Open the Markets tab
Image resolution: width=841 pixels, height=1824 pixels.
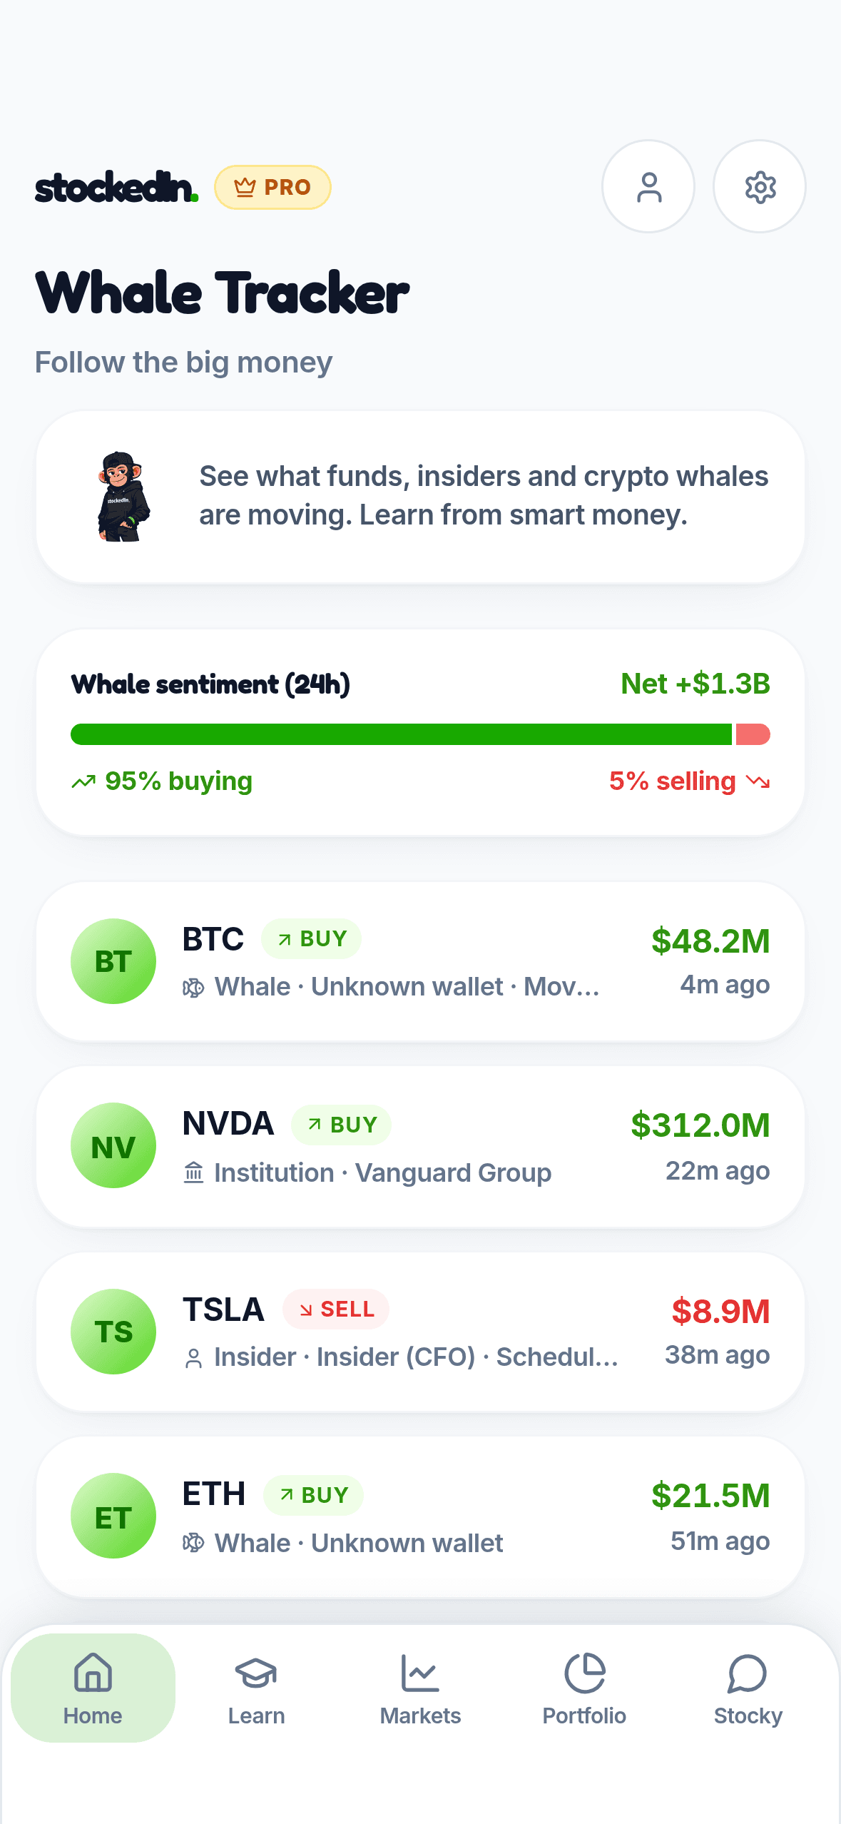coord(420,1688)
